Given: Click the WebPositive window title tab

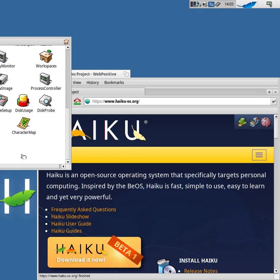Looking at the screenshot, I should (101, 74).
